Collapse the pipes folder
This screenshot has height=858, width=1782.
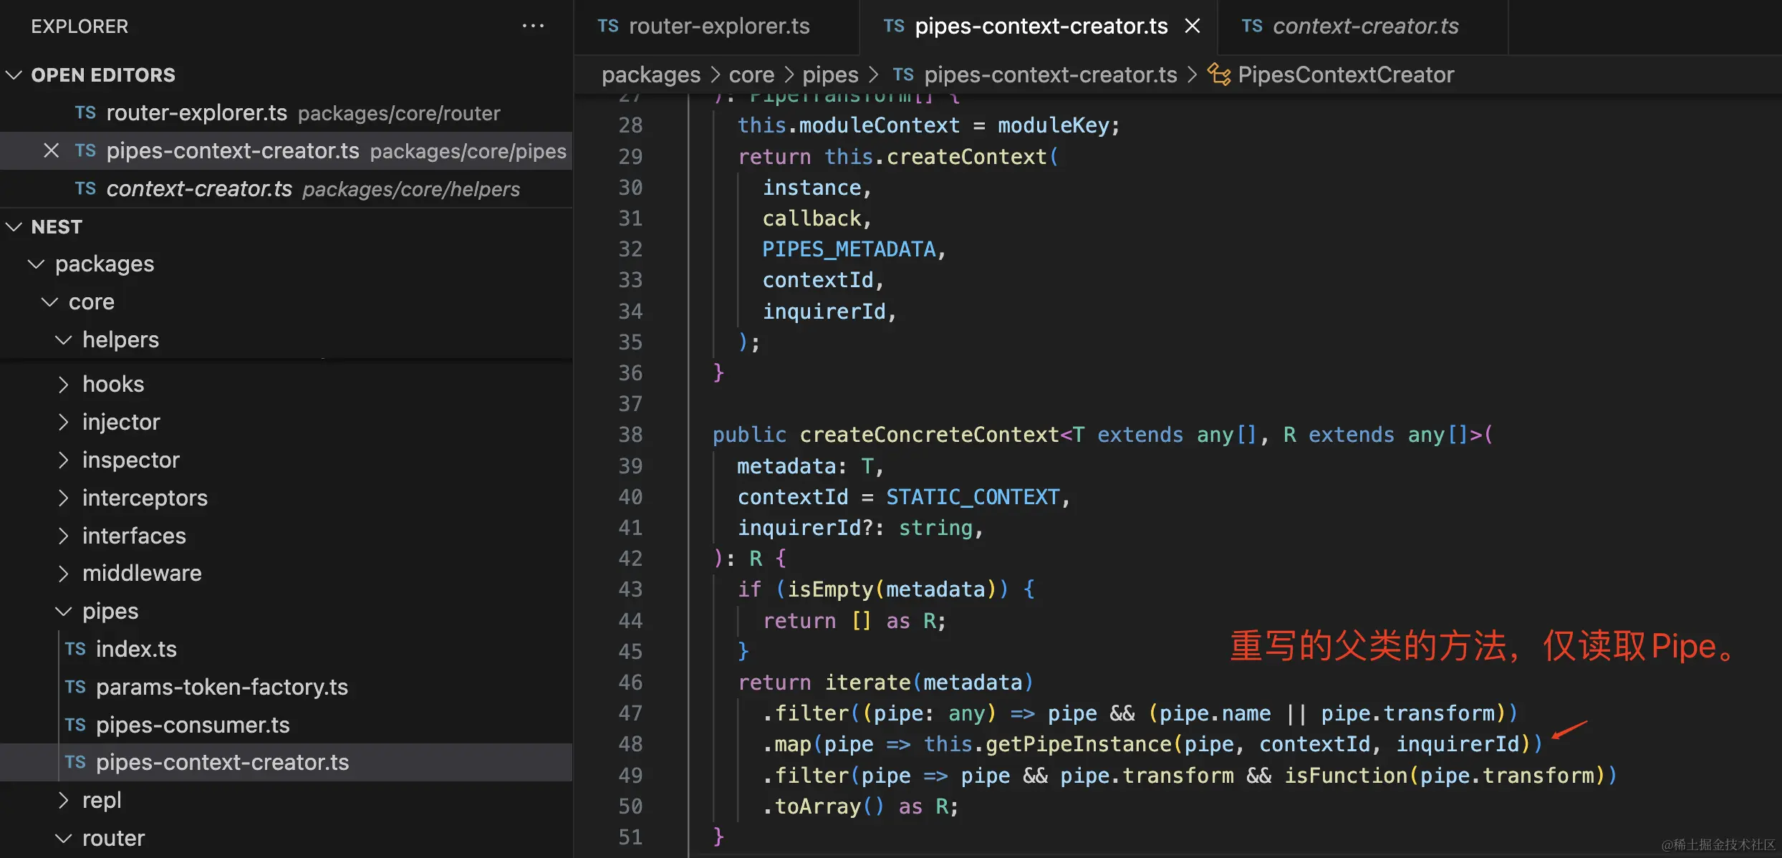tap(64, 612)
